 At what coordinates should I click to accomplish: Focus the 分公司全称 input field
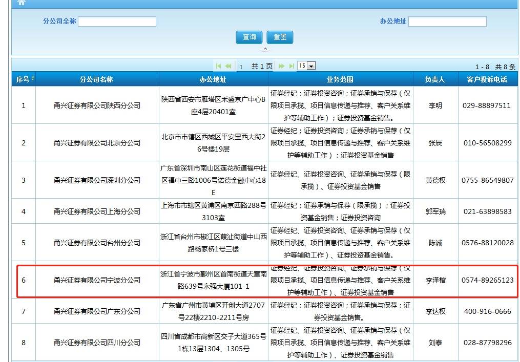coord(117,22)
